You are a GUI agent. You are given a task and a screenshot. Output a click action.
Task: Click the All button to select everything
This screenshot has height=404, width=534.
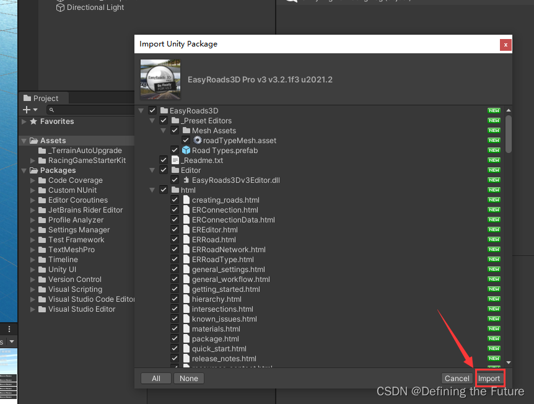[156, 379]
